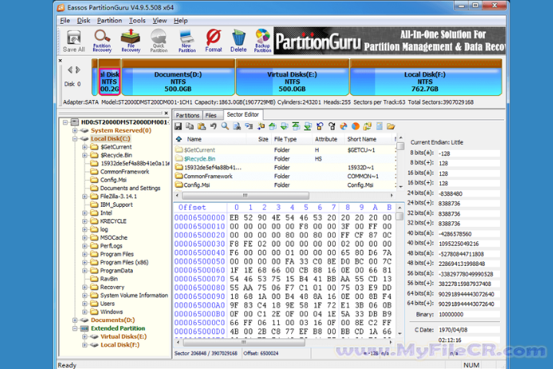
Task: Sort file list by Size column
Action: [x=259, y=139]
